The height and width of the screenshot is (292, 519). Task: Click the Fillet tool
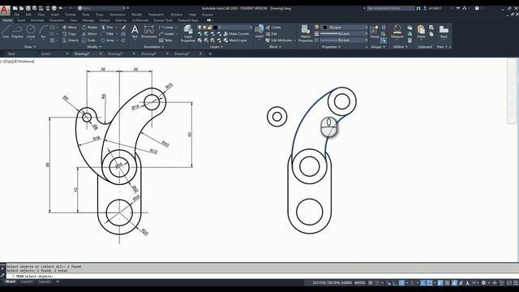click(107, 34)
